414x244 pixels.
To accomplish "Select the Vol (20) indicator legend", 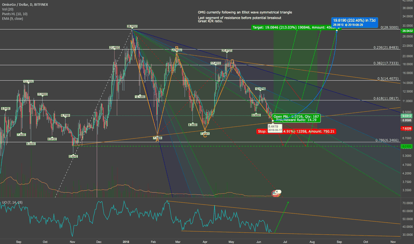I will 8,9.
